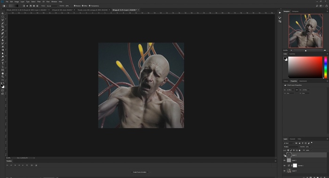Screen dimensions: 329x178
Task: Open the gradient Mode dropdown
Action: click(52, 6)
